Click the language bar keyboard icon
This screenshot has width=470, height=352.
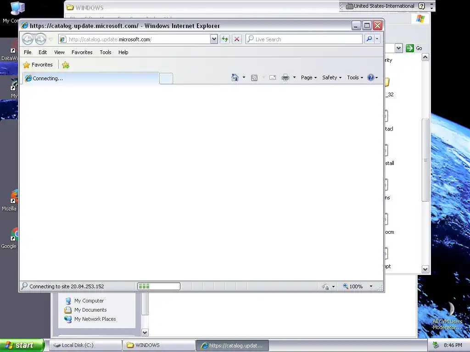tap(349, 6)
